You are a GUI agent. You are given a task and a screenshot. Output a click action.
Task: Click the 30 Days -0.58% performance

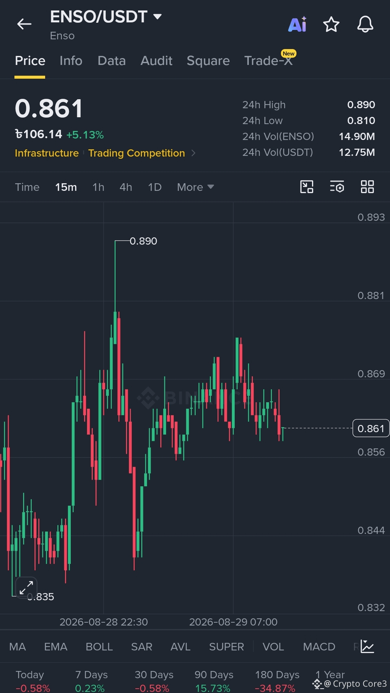153,681
